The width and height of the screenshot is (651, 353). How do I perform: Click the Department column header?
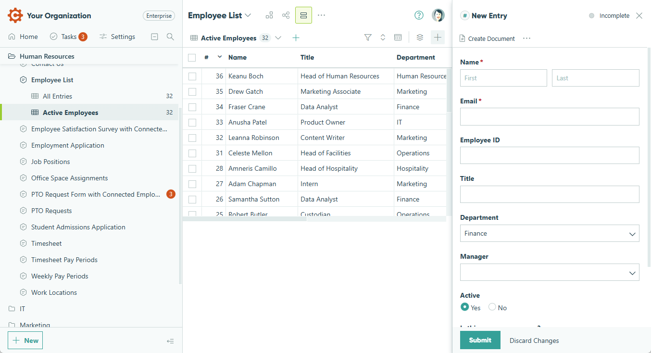point(415,57)
